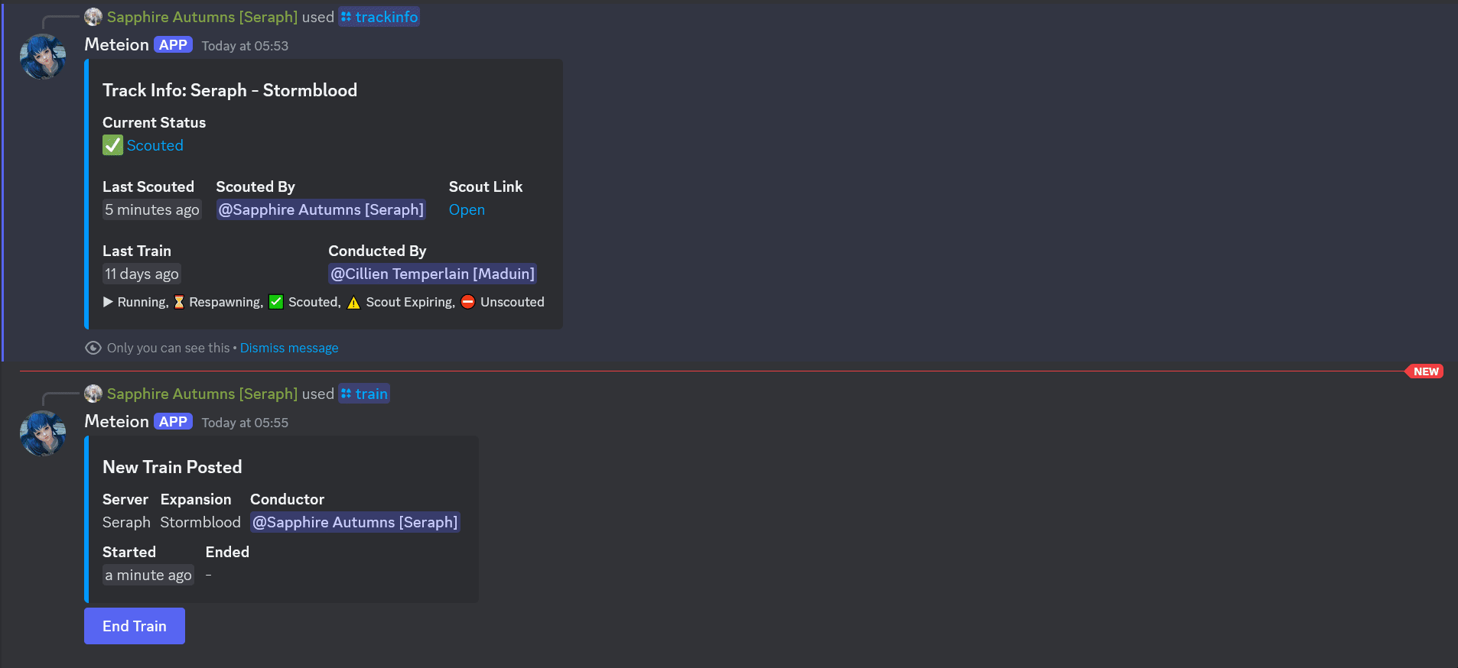
Task: Open the Scout Link
Action: coord(467,209)
